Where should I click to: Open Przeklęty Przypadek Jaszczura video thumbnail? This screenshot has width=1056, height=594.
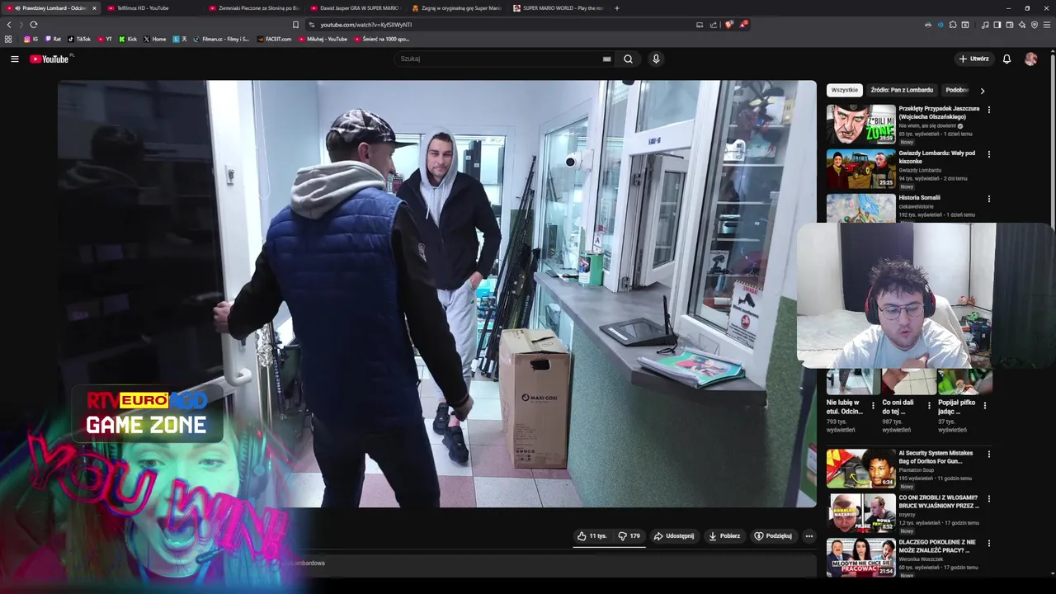[x=860, y=124]
